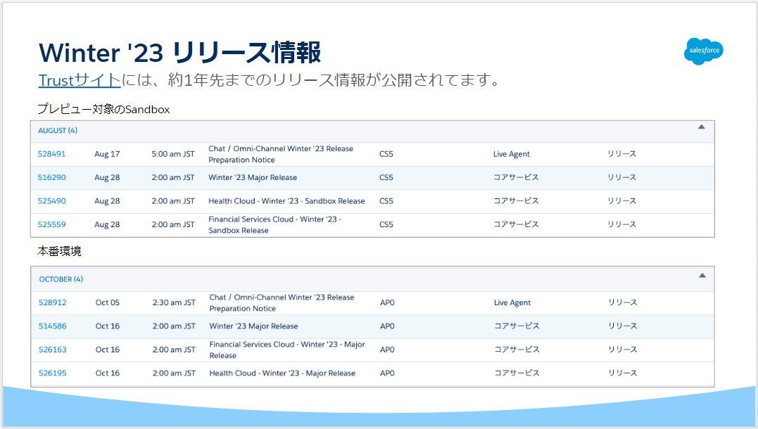
Task: Open the Trustサイト hyperlink
Action: tap(80, 80)
